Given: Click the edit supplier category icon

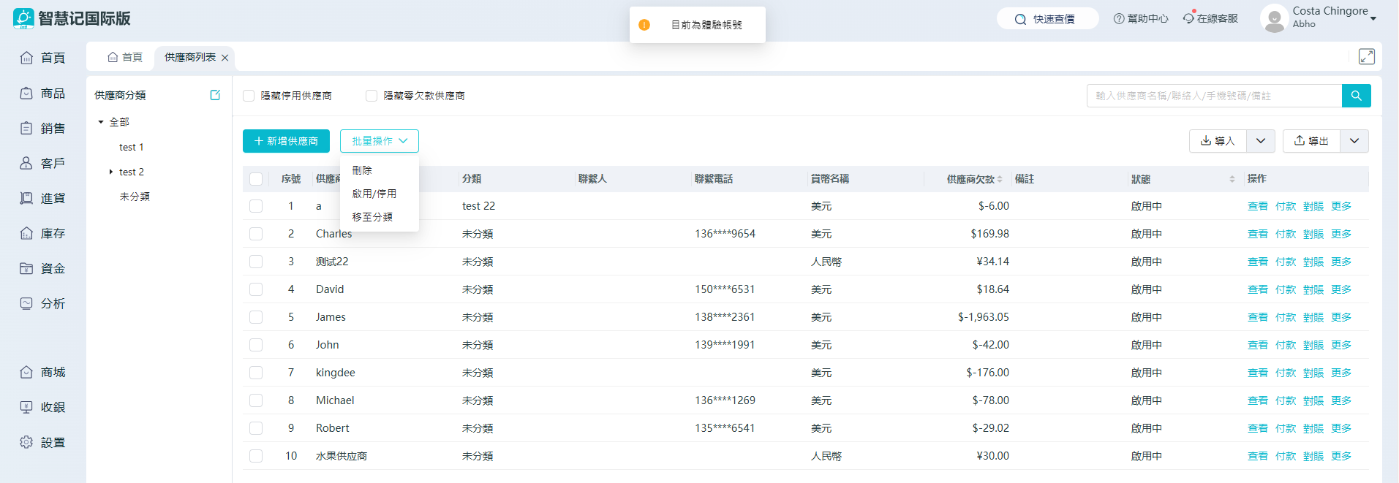Looking at the screenshot, I should (x=215, y=95).
